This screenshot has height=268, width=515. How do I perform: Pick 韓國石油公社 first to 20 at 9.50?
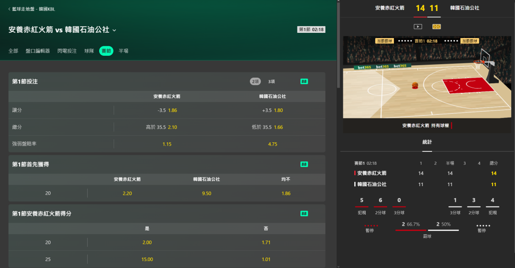(206, 193)
